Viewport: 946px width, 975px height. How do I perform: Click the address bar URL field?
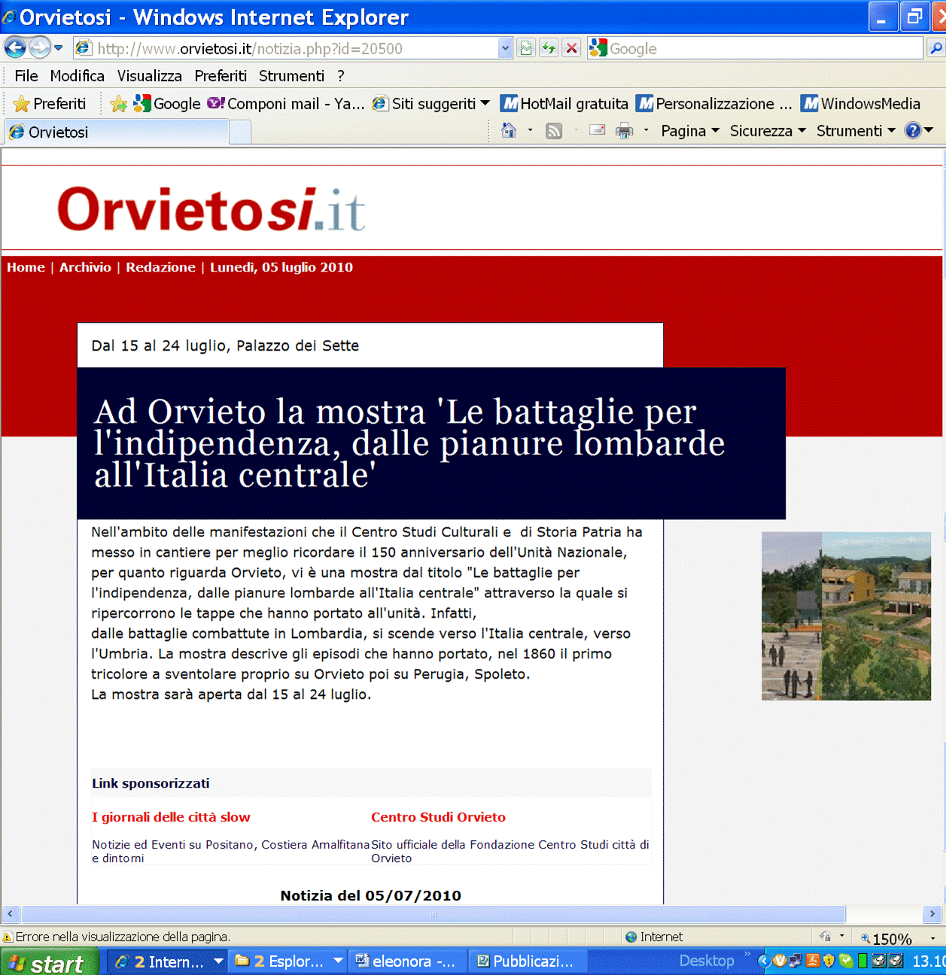click(x=286, y=48)
